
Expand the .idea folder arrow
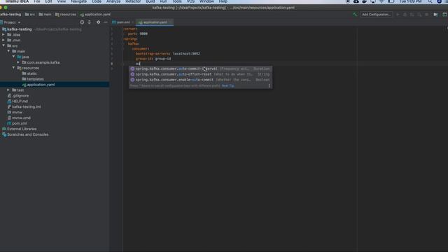[3, 34]
